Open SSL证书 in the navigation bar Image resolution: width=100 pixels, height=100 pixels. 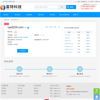pos(64,15)
